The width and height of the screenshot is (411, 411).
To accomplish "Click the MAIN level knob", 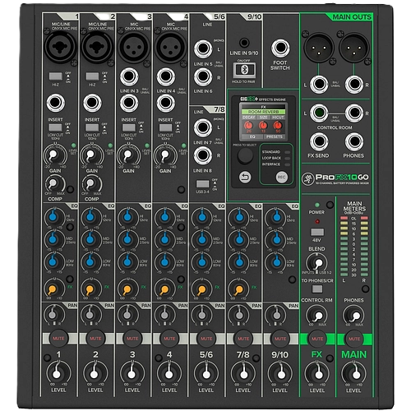I will click(x=354, y=373).
